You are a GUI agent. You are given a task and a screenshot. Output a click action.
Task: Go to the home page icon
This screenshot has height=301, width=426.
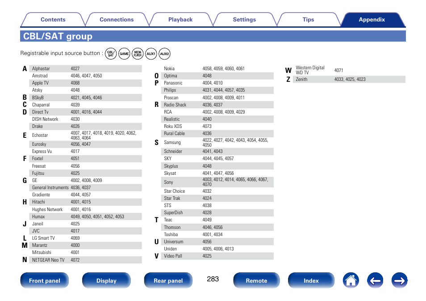[x=351, y=280]
